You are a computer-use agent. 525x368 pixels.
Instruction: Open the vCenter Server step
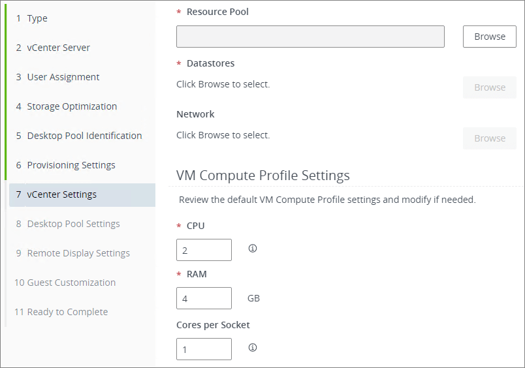[58, 48]
